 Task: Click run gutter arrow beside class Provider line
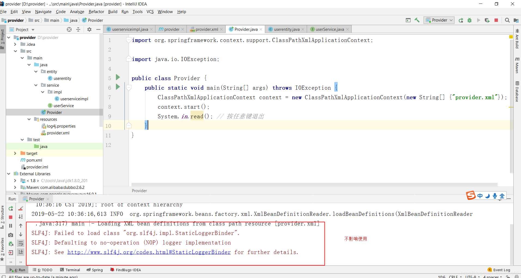[x=118, y=77]
